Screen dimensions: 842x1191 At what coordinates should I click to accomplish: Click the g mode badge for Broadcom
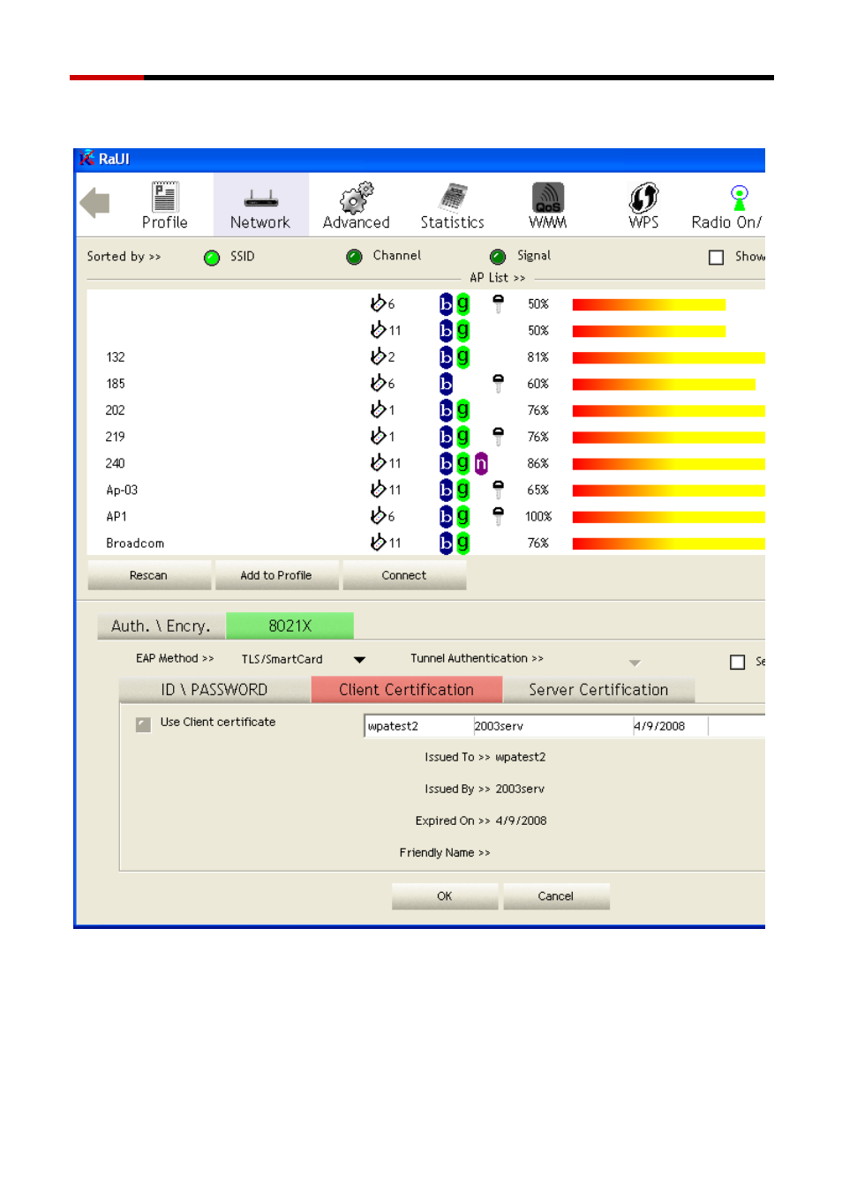pos(462,543)
